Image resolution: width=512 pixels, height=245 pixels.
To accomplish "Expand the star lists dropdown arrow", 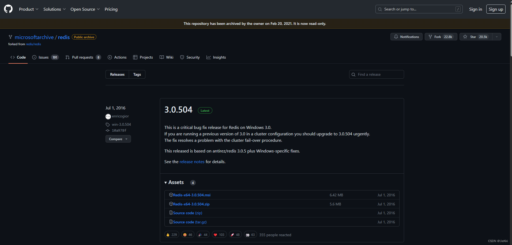I will (x=497, y=37).
